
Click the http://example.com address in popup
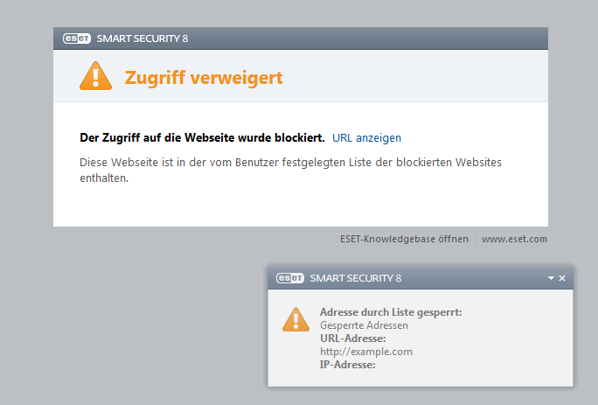(365, 352)
